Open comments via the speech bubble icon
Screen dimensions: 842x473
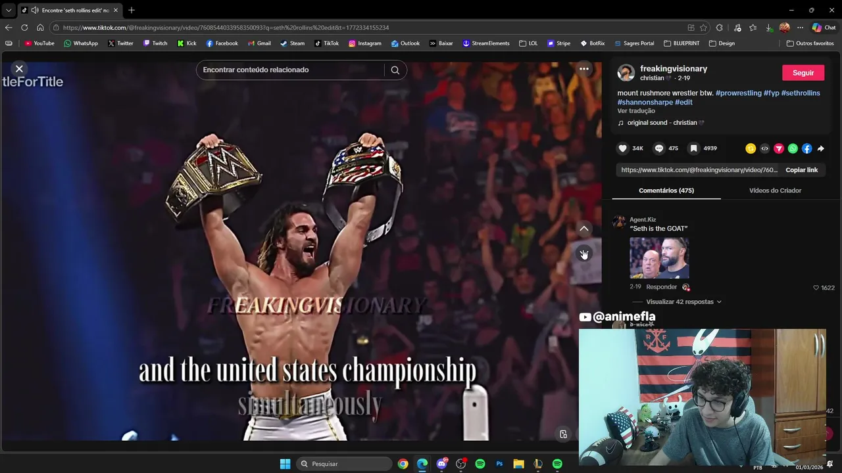coord(658,148)
